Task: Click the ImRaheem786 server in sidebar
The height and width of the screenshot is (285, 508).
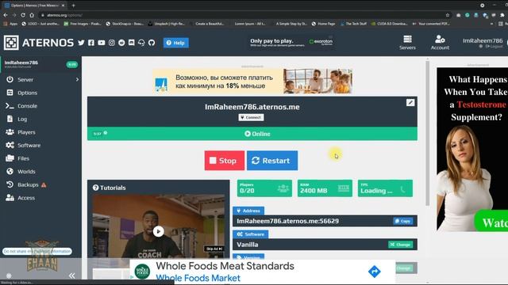Action: click(x=40, y=64)
